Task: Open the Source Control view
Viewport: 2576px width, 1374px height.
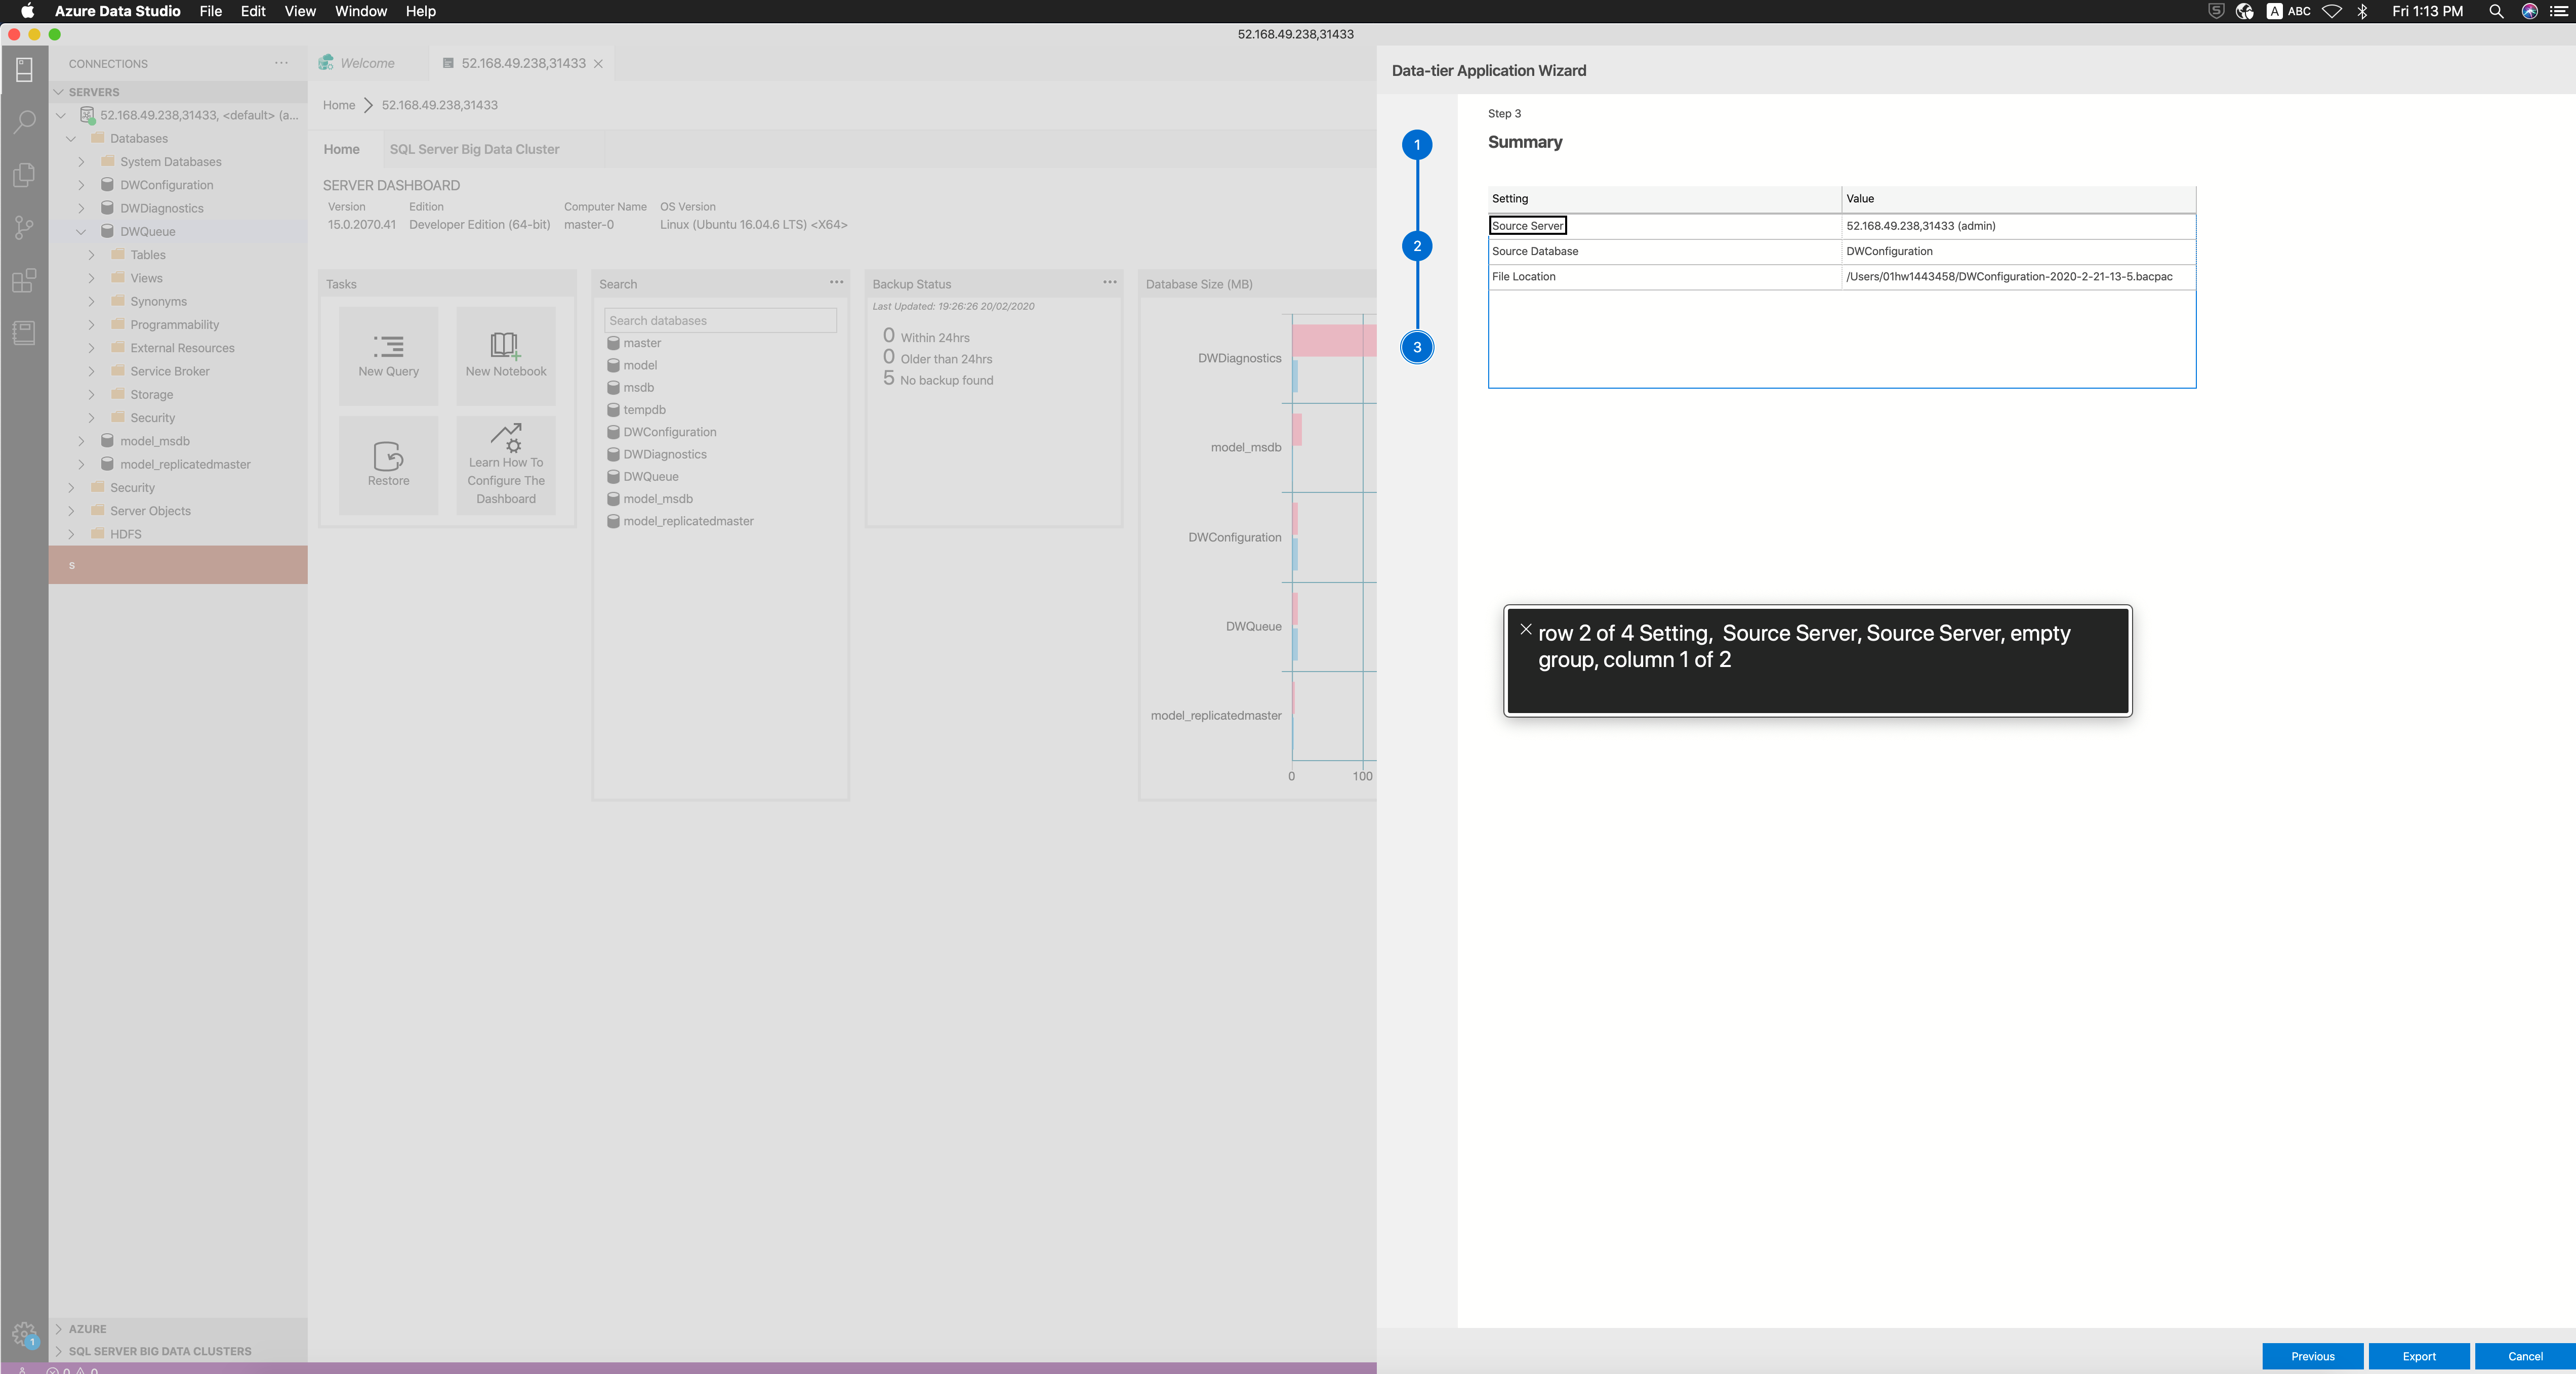Action: coord(23,228)
